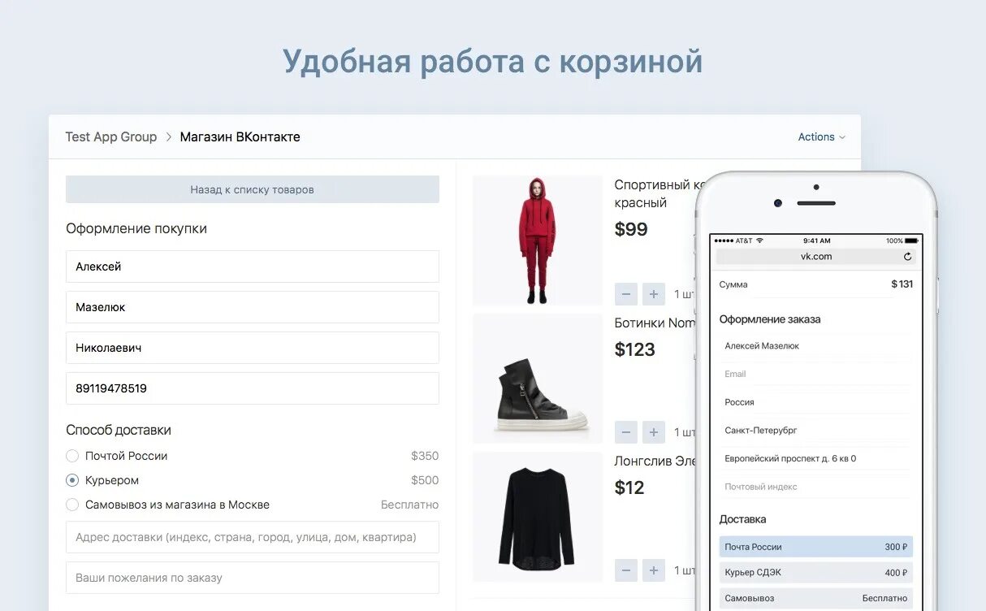Decrease quantity of the boots item
The image size is (986, 611).
click(626, 432)
